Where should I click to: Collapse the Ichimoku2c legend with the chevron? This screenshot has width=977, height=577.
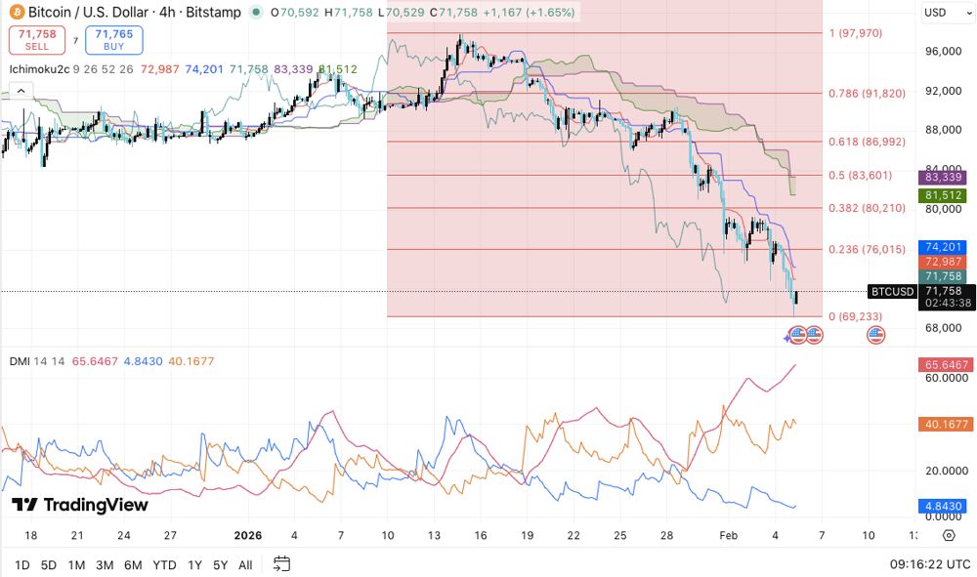coord(20,90)
